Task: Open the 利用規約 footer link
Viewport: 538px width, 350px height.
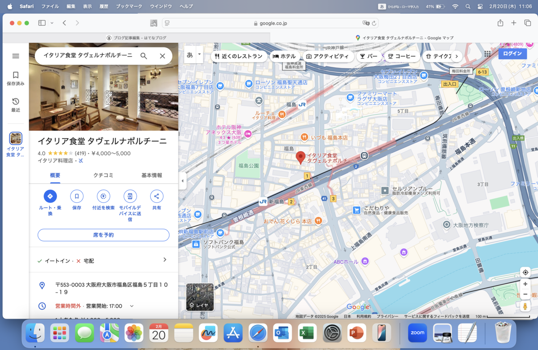Action: (364, 316)
